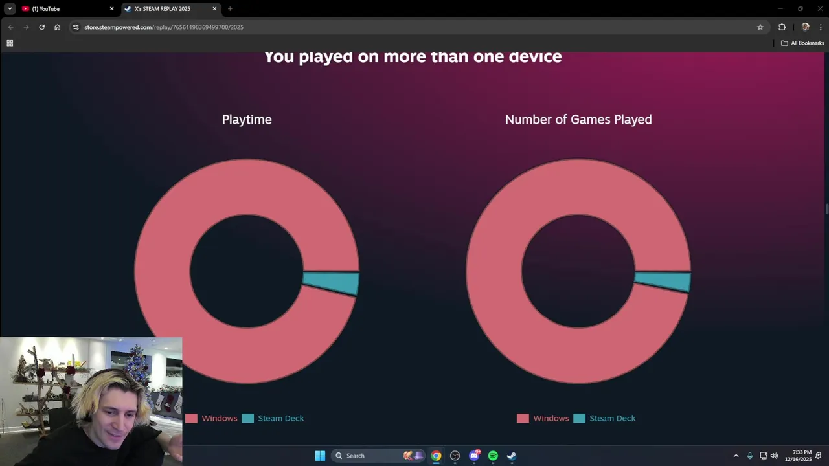Click the page vertical scrollbar thumb
Viewport: 829px width, 466px height.
pos(826,208)
